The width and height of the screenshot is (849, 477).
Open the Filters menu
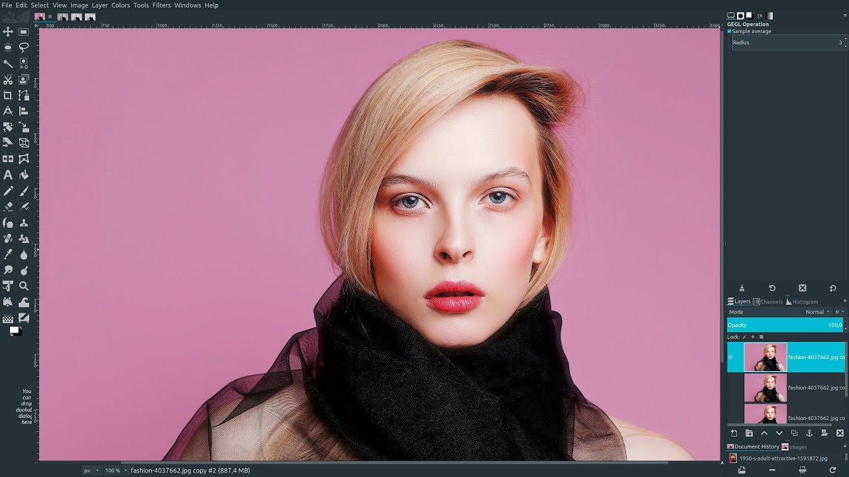pos(161,5)
